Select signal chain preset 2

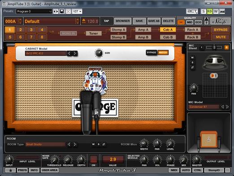[x=21, y=30]
